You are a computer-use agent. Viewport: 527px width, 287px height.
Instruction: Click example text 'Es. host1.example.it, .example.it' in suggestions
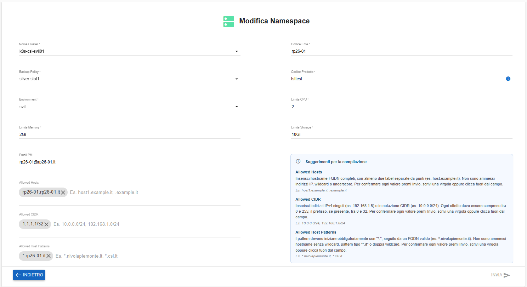click(x=321, y=190)
